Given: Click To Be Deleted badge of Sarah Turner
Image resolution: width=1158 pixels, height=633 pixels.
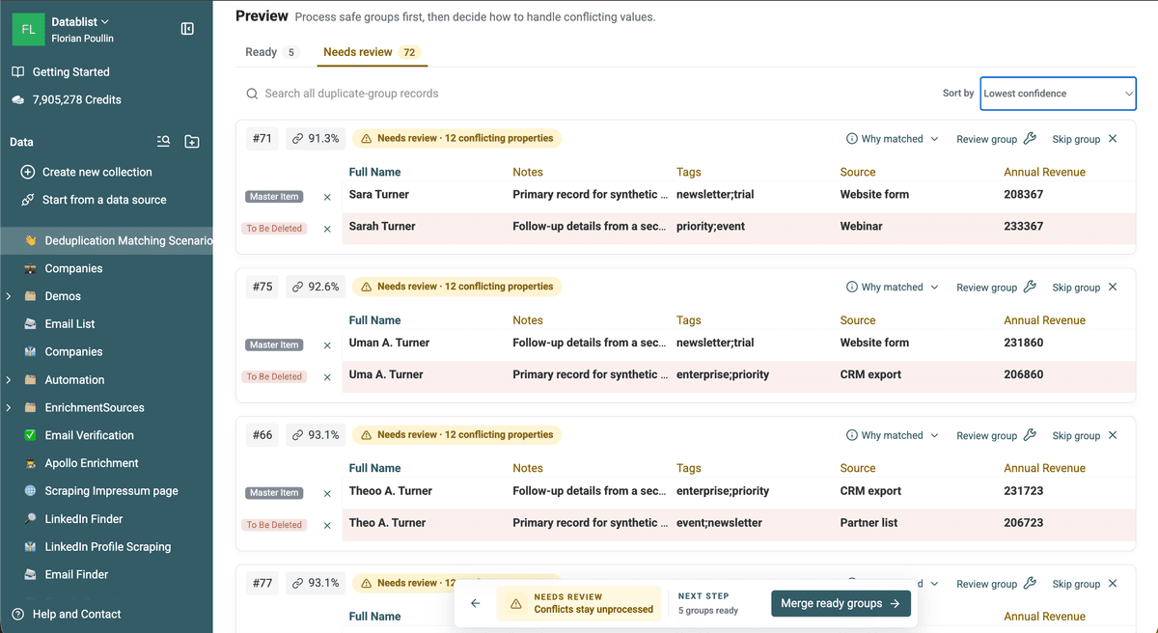Looking at the screenshot, I should pyautogui.click(x=274, y=229).
